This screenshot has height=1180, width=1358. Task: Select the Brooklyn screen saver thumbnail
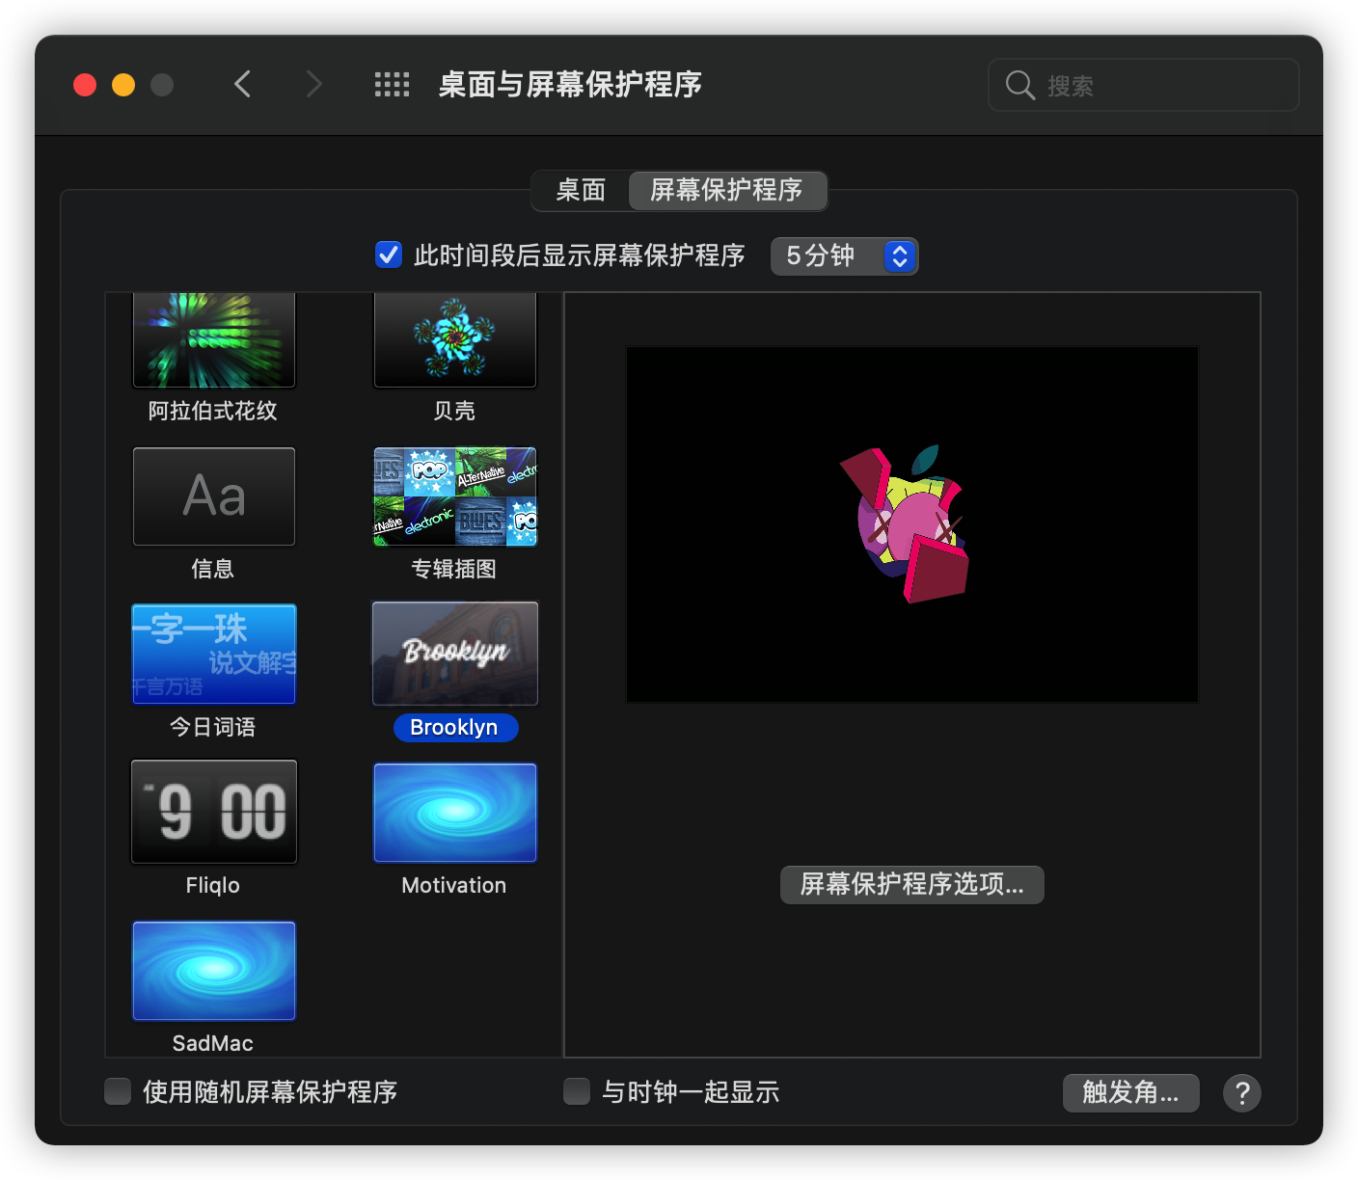(455, 654)
